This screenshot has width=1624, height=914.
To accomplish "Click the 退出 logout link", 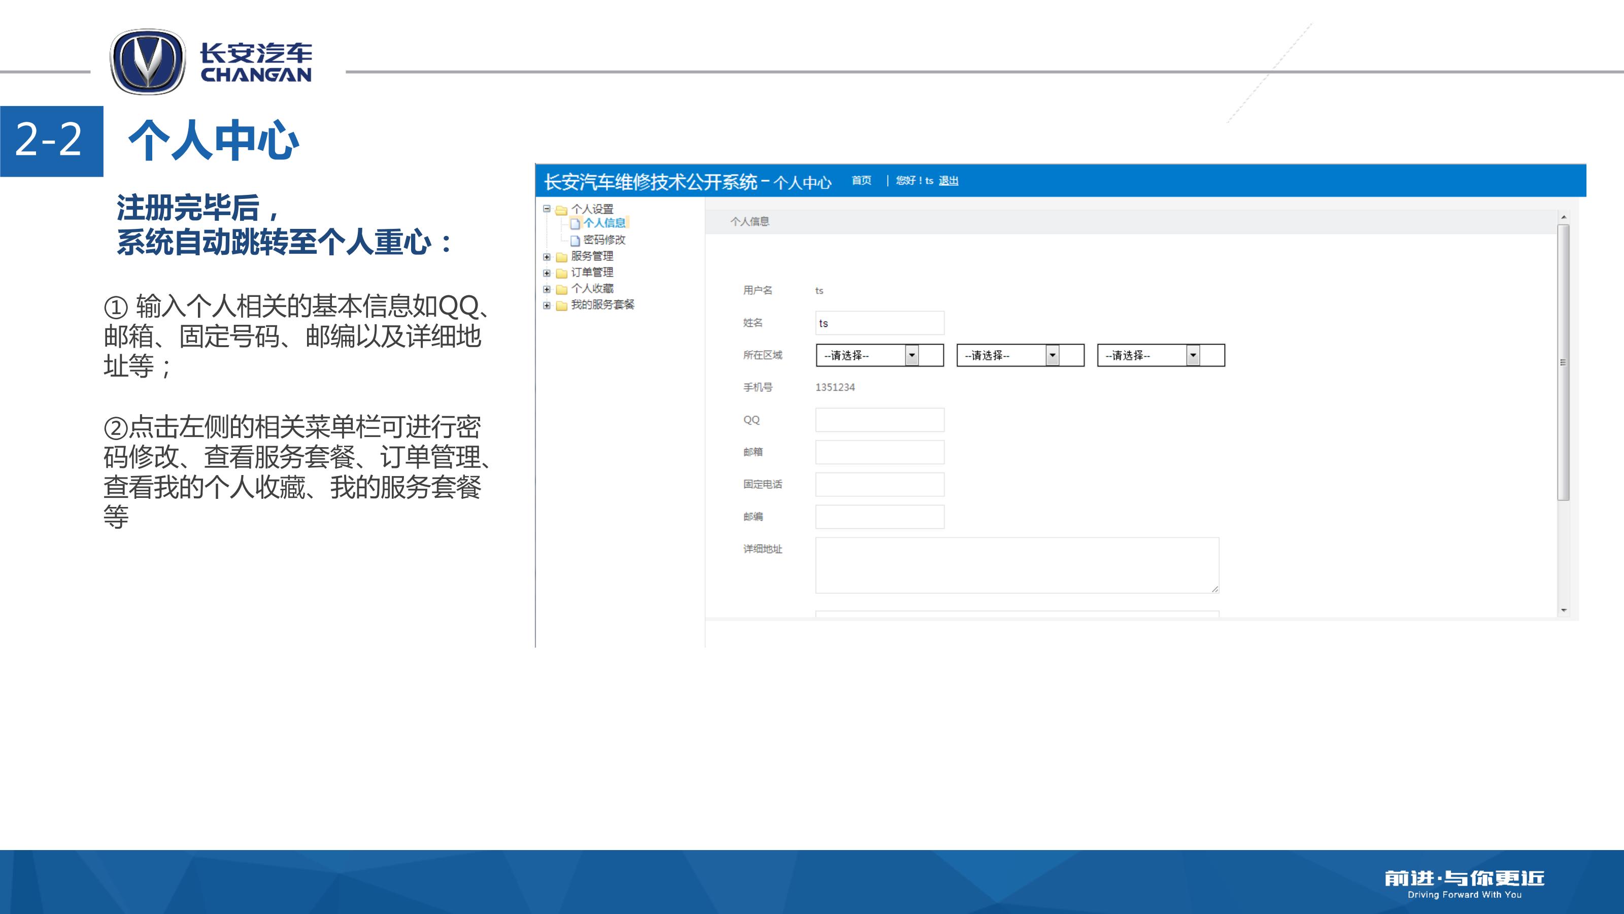I will pyautogui.click(x=948, y=181).
